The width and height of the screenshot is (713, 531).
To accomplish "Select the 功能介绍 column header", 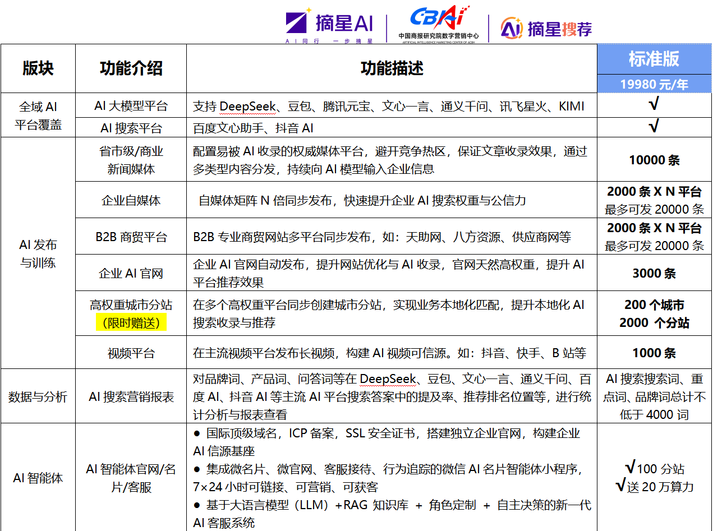I will 131,68.
